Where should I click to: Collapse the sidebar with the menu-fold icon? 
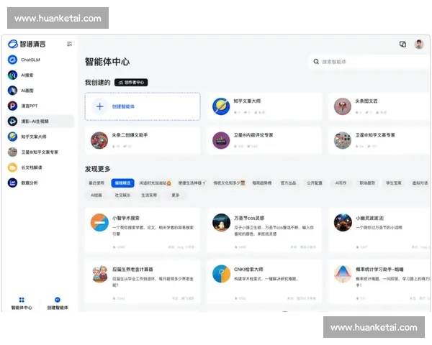[69, 44]
